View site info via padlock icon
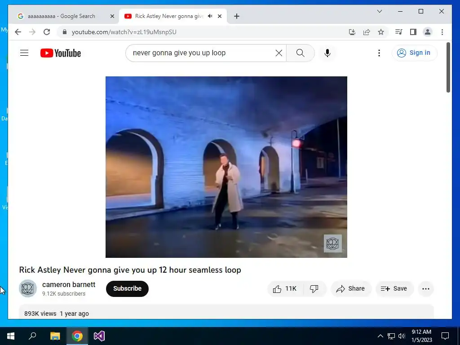 [65, 32]
